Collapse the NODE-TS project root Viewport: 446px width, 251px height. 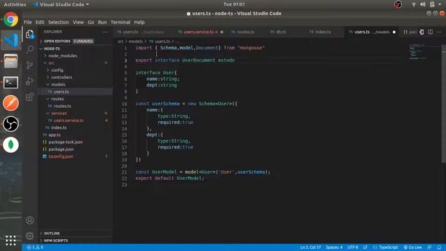tap(75, 49)
